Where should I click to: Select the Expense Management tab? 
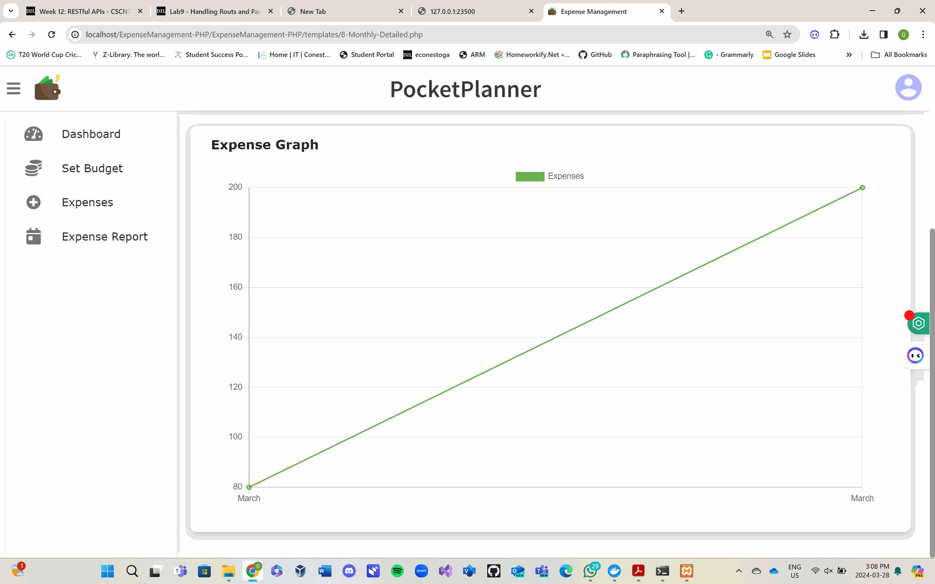tap(606, 11)
